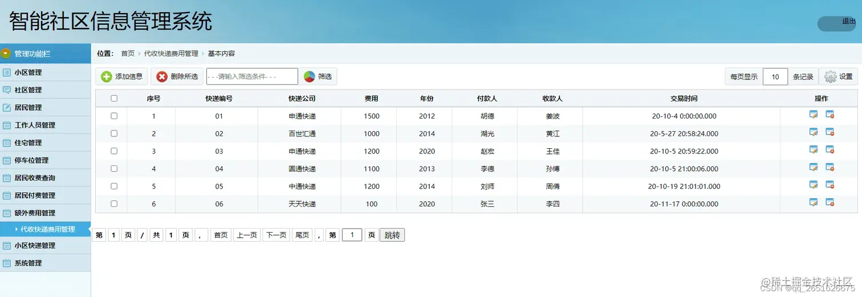862x297 pixels.
Task: Click the pie chart icon for 筛选
Action: [x=309, y=76]
